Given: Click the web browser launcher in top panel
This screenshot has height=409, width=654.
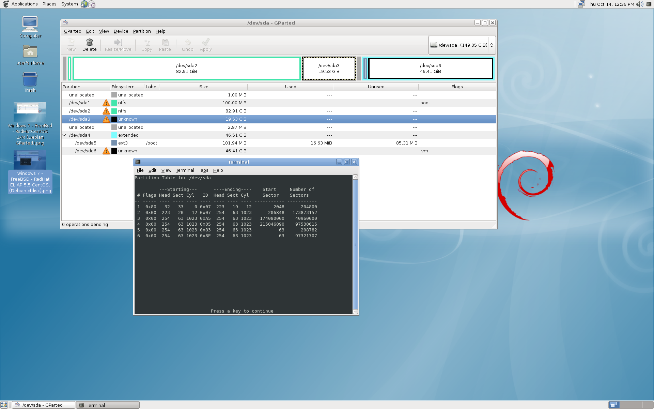Looking at the screenshot, I should (x=84, y=4).
